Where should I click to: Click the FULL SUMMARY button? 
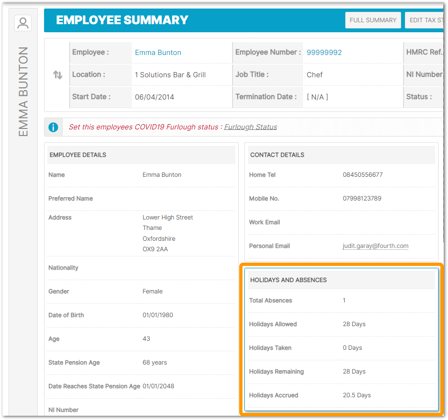(373, 20)
